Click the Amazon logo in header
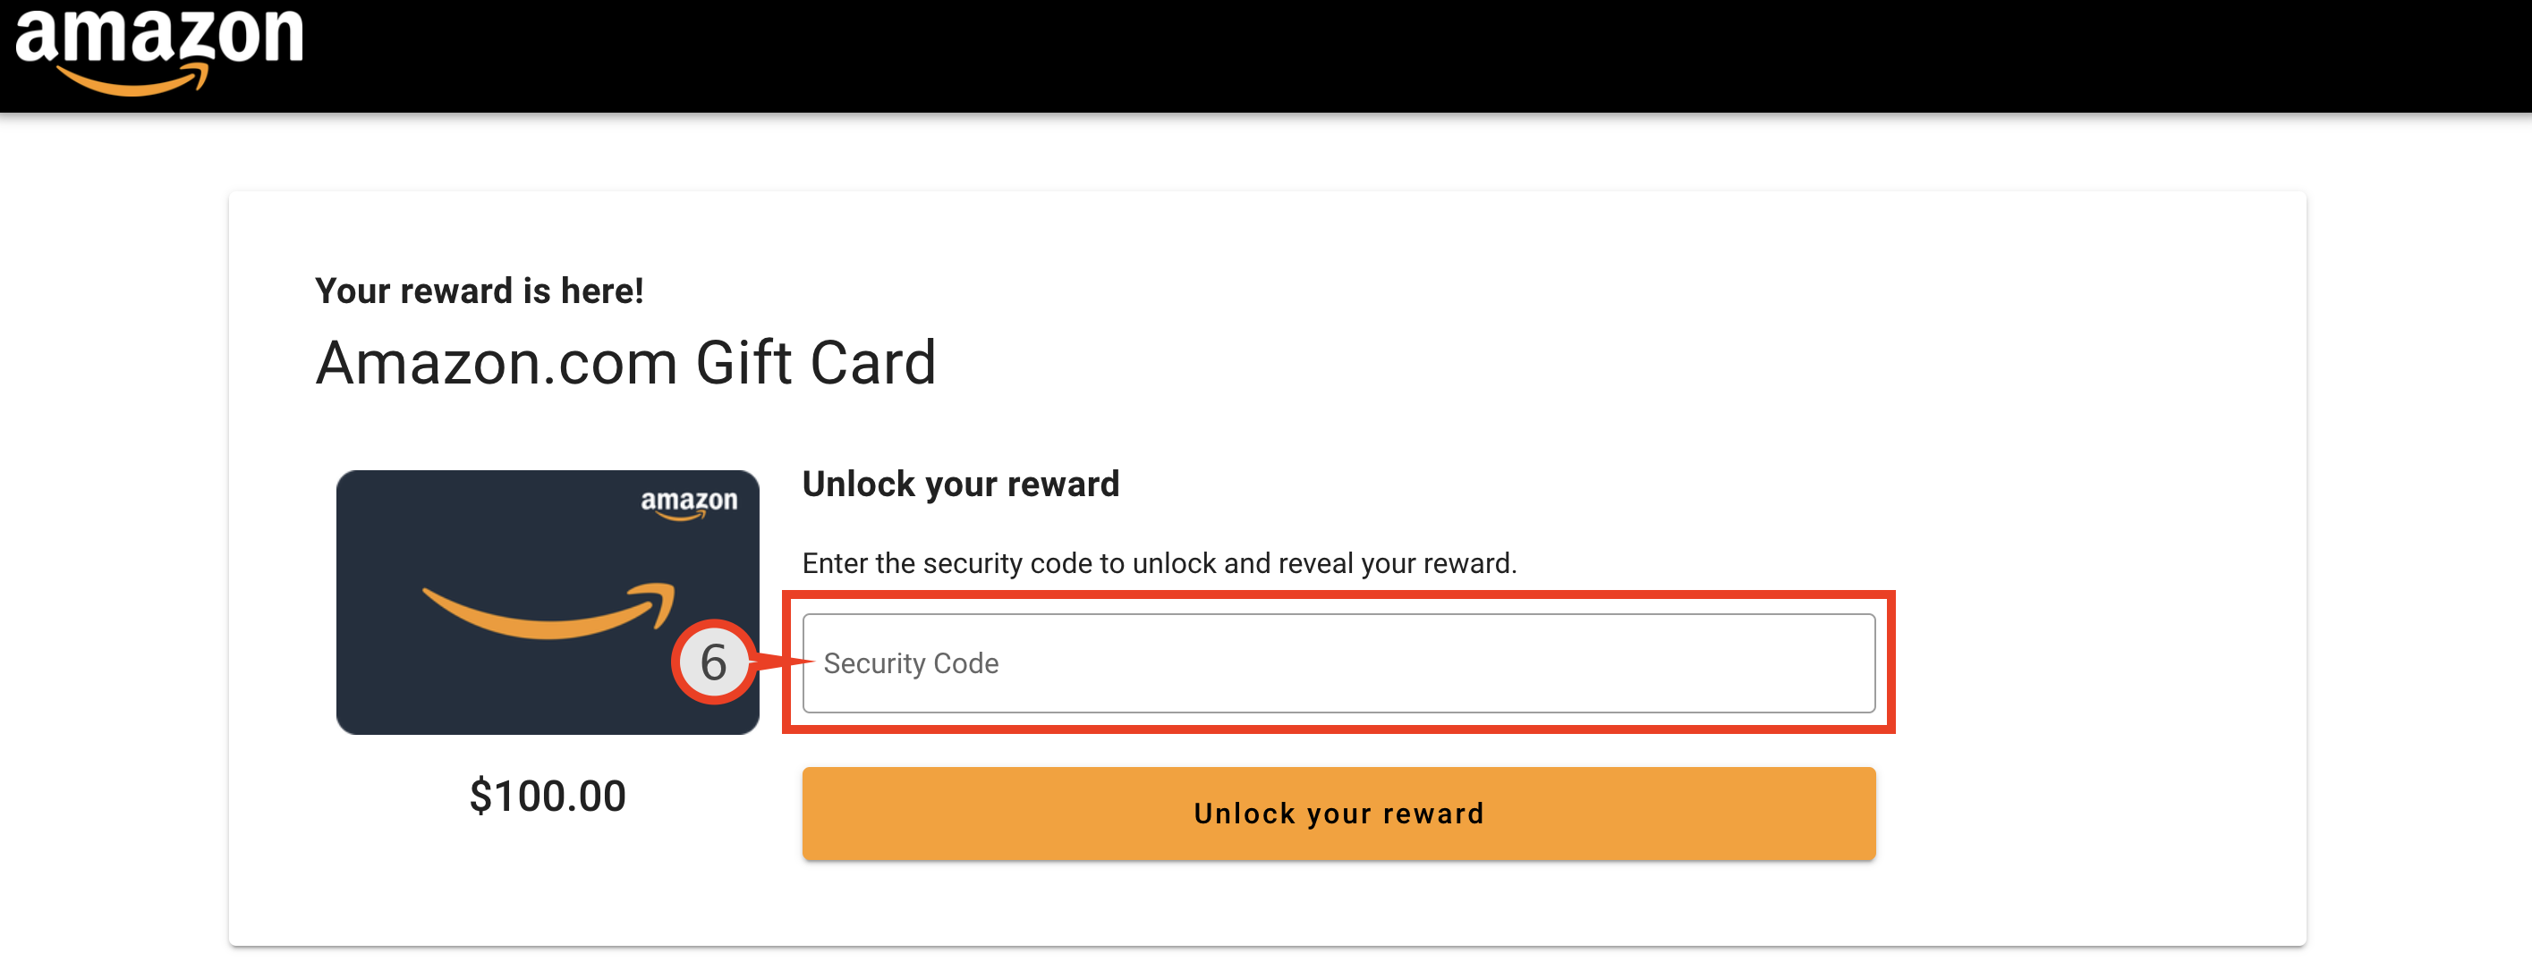Screen dimensions: 2532x978 click(x=159, y=51)
